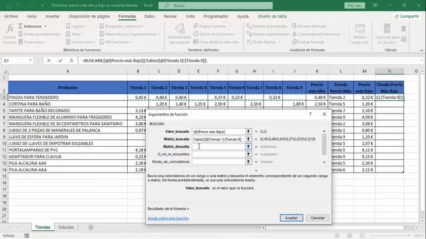Add a new sheet with plus icon
Viewport: 426px width, 239px height.
91,227
